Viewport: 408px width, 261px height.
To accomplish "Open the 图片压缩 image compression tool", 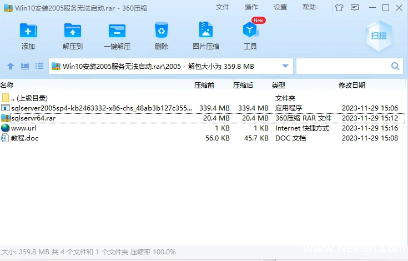I will coord(206,30).
